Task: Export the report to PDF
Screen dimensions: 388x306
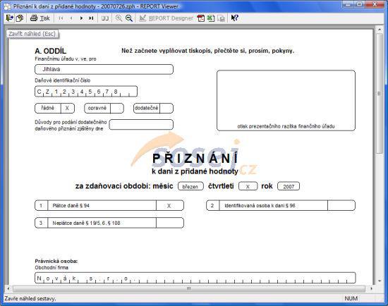Action: pos(200,18)
